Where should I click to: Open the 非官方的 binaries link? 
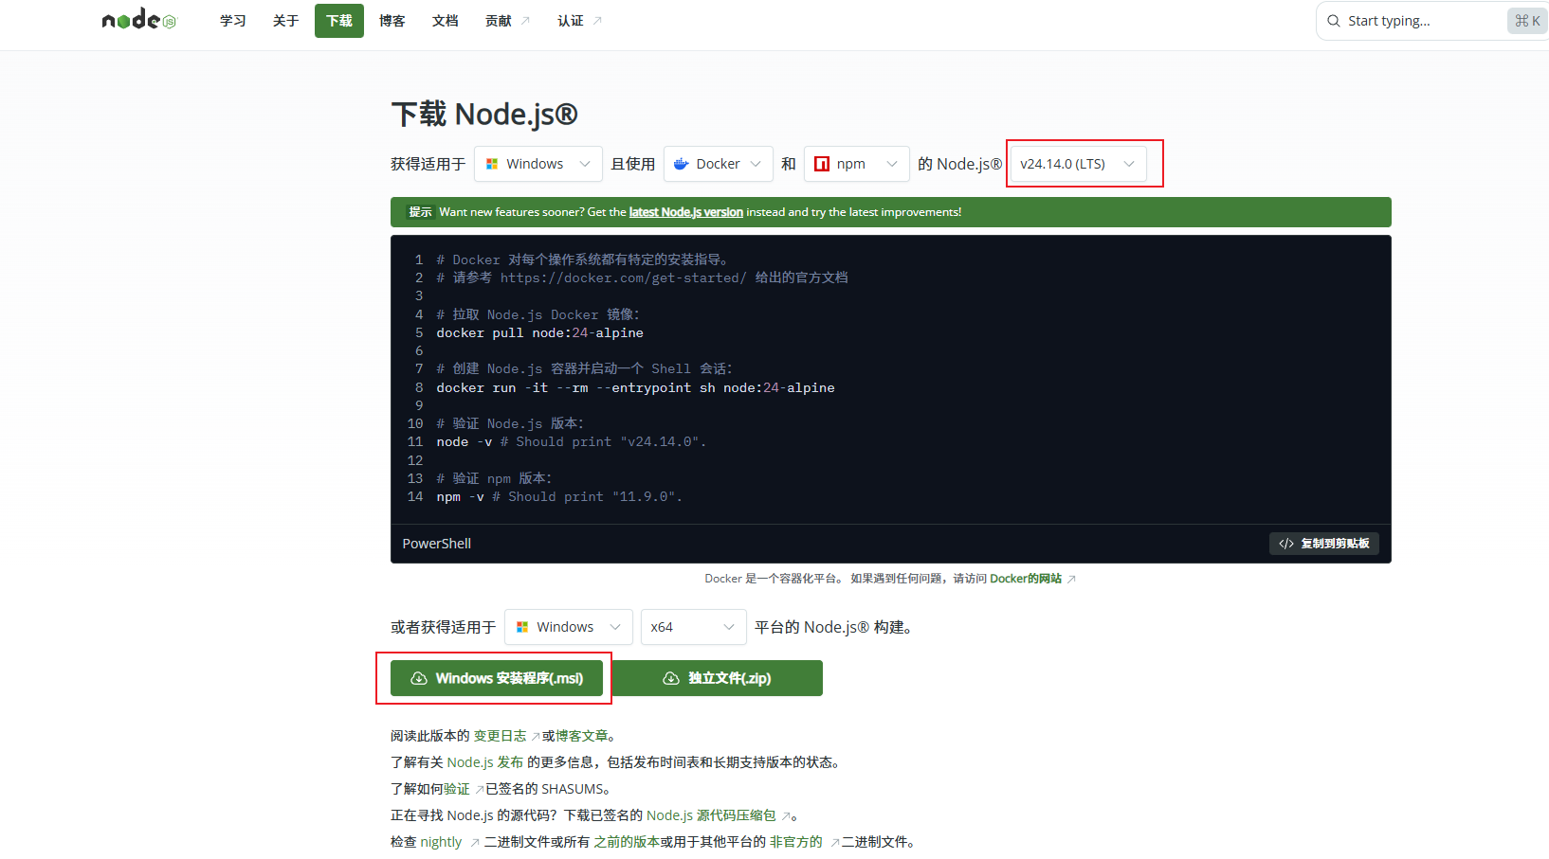pyautogui.click(x=796, y=842)
